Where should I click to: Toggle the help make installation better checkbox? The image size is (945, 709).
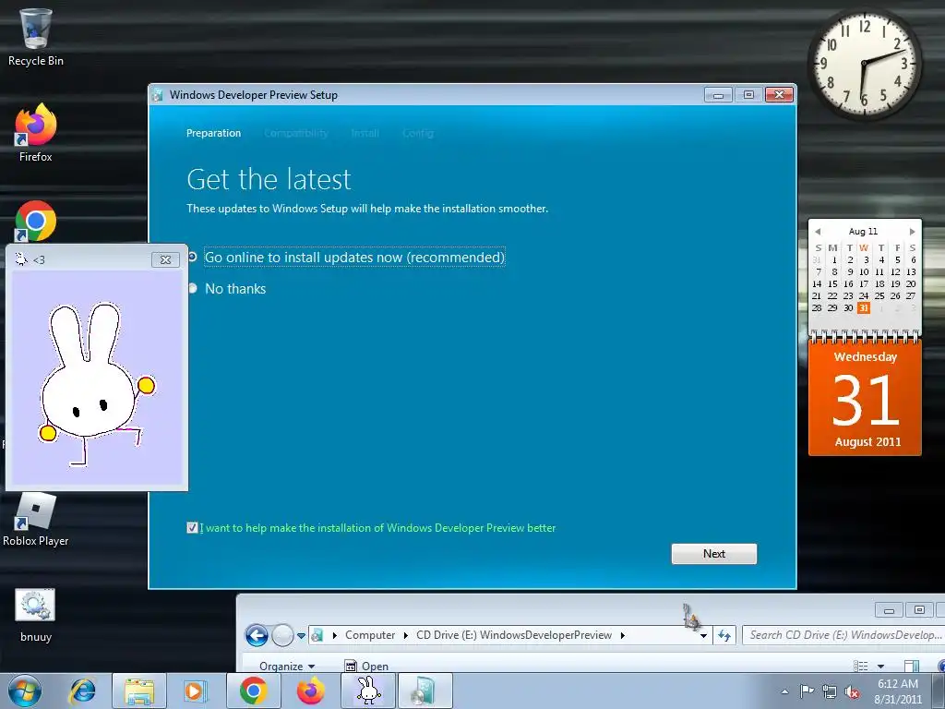click(x=192, y=528)
